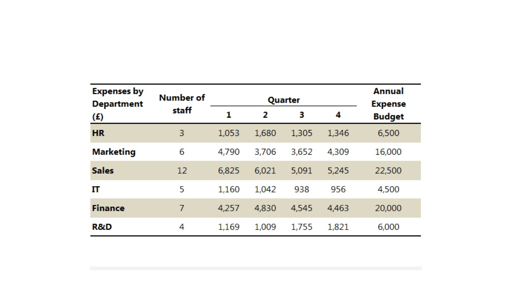Click the Annual Expense Budget header
Viewport: 512px width, 307px height.
[x=388, y=104]
